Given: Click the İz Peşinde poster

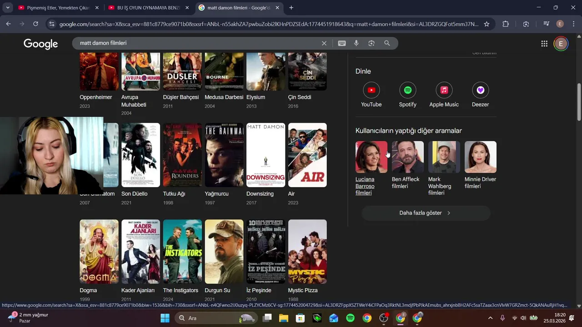Looking at the screenshot, I should pos(266,252).
